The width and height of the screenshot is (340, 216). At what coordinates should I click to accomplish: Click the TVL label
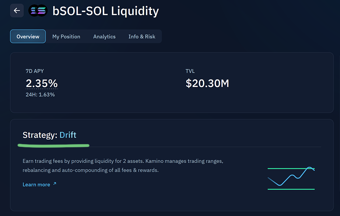point(190,71)
